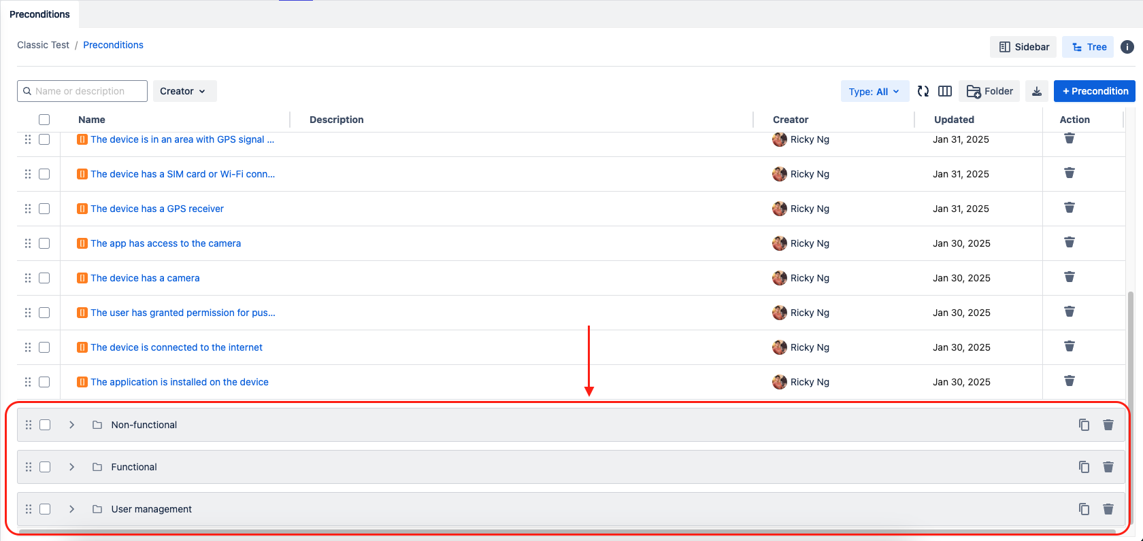Open the info icon next to Tree
The width and height of the screenshot is (1143, 541).
click(x=1127, y=47)
